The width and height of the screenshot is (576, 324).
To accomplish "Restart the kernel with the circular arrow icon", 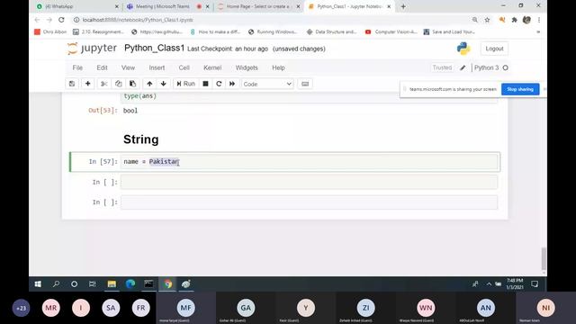I will tap(219, 84).
